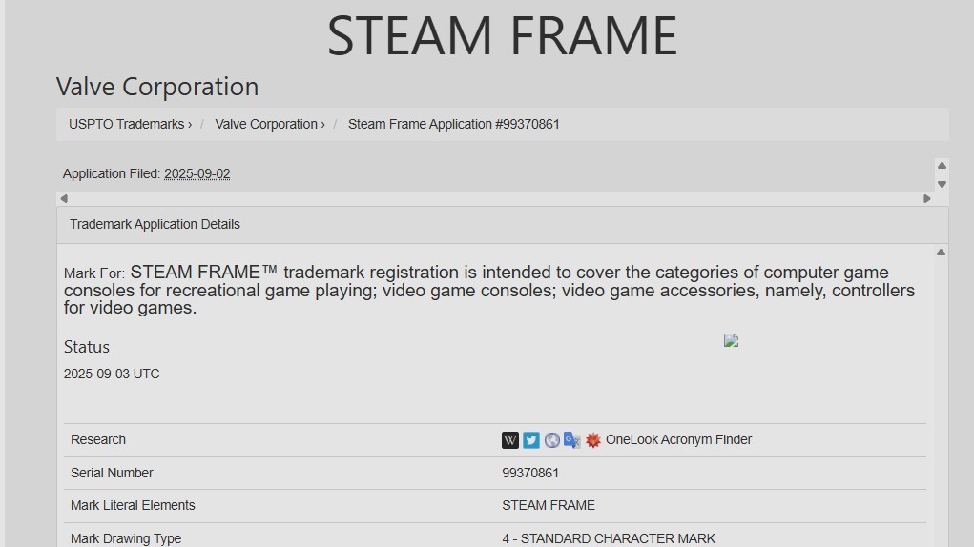Click the Google Translate research icon

pyautogui.click(x=572, y=440)
